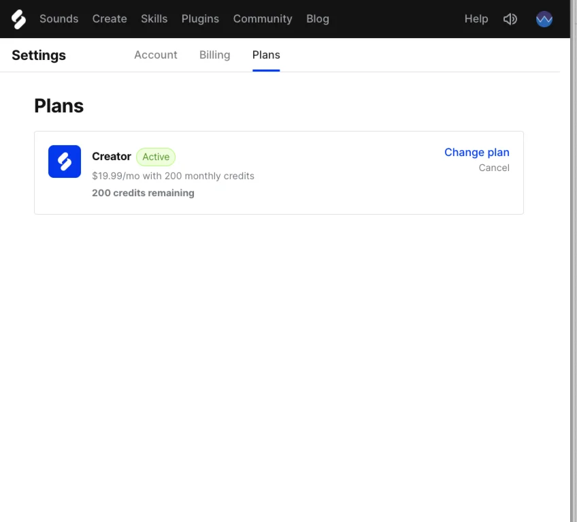Click Help in the top bar

point(476,19)
